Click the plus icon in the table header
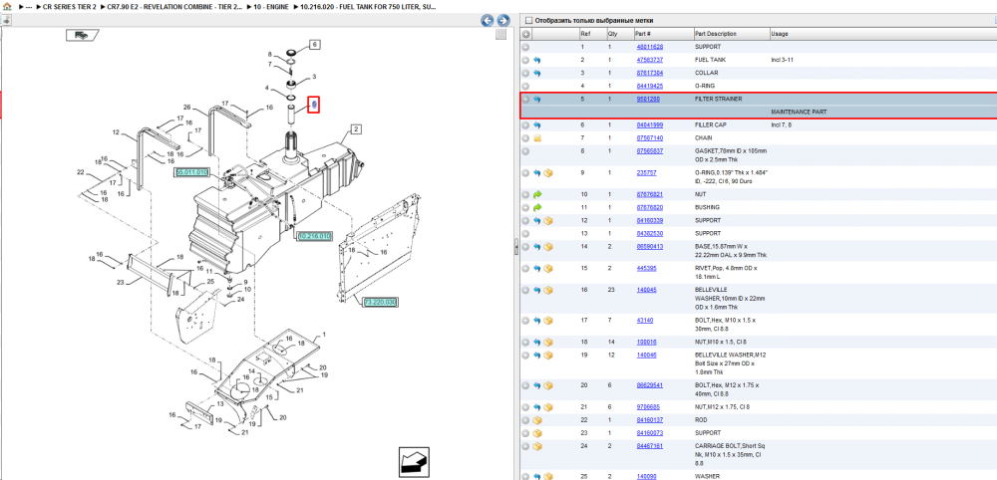The height and width of the screenshot is (480, 997). (x=525, y=34)
